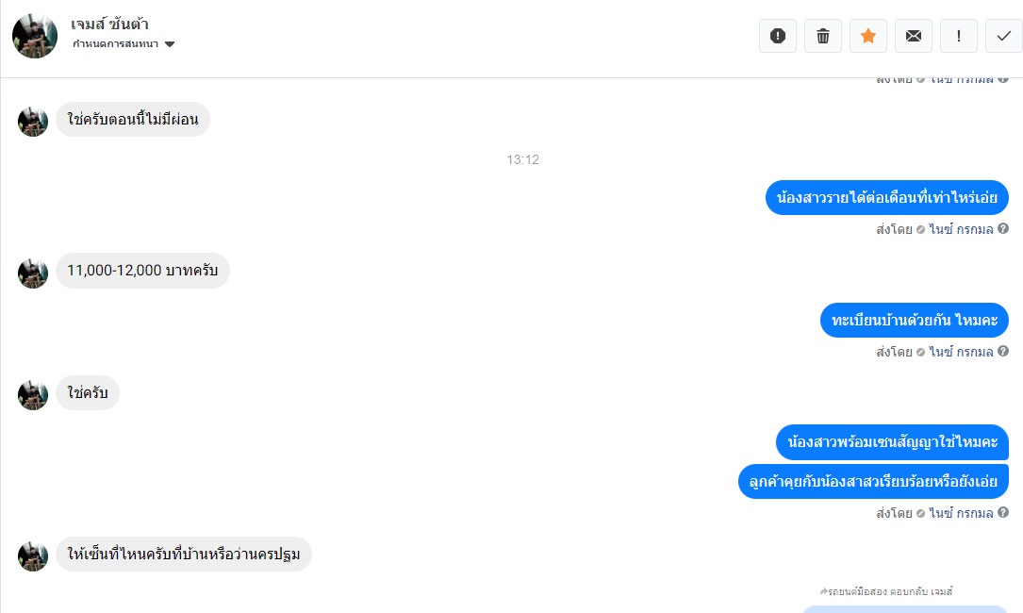Click the contact name เจมส์ ซันต้า

tap(109, 25)
